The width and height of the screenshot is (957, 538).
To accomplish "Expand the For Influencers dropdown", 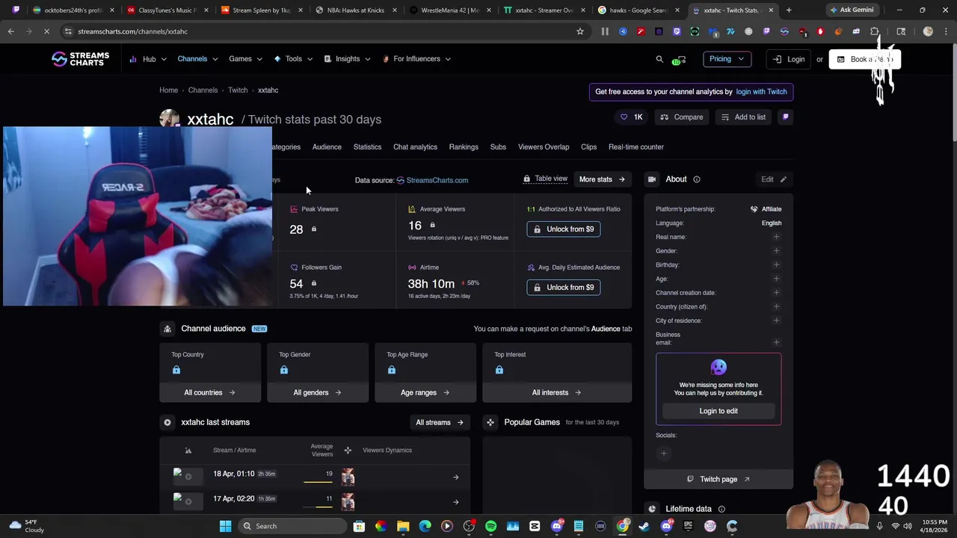I will (x=416, y=59).
